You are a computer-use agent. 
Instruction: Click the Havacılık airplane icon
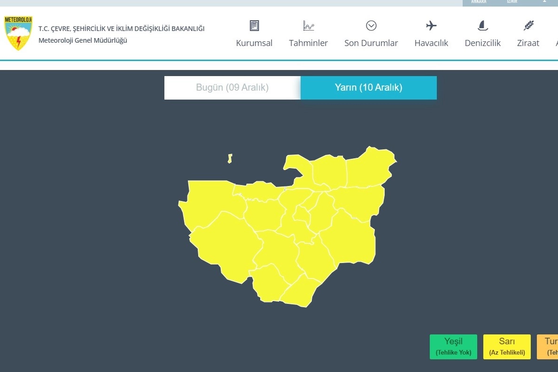pyautogui.click(x=431, y=25)
